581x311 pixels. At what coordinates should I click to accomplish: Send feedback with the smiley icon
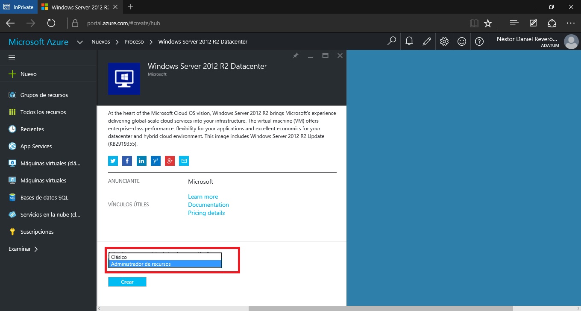click(462, 41)
